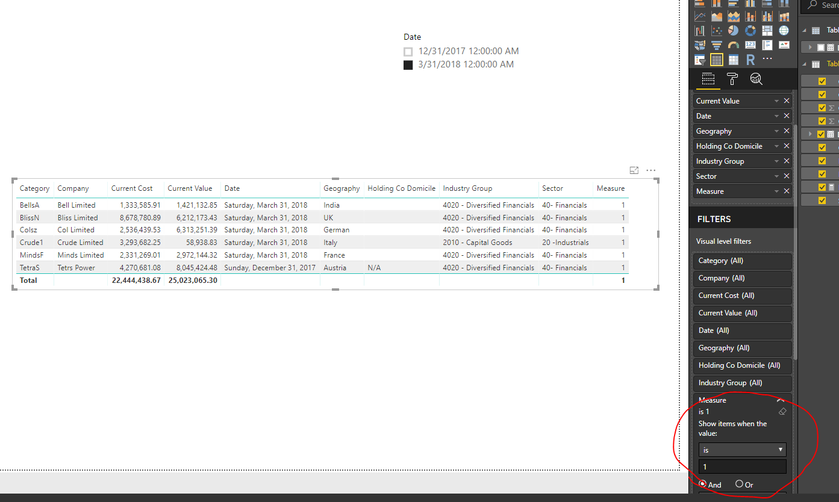Open focus mode for the table visual
839x502 pixels.
pyautogui.click(x=634, y=170)
